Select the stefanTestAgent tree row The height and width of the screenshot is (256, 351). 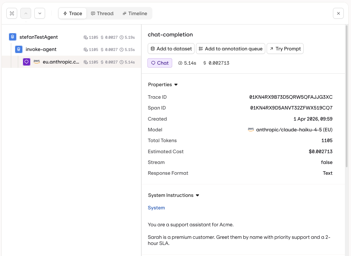pos(72,37)
